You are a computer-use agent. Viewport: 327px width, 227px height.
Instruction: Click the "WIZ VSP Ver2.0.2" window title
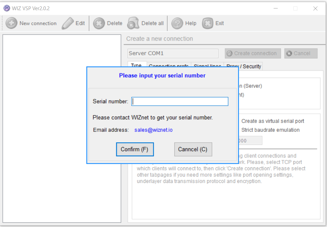pos(31,8)
